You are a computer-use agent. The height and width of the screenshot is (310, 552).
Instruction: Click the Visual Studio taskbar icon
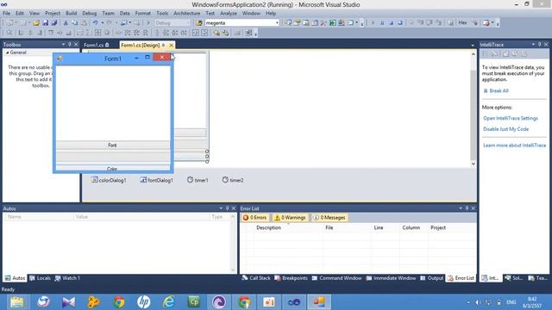point(294,302)
